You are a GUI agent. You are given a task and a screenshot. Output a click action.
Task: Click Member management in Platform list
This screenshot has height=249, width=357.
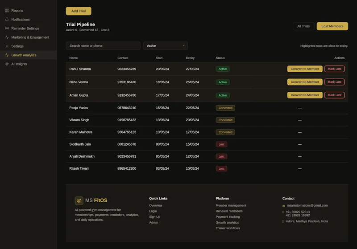(x=231, y=205)
